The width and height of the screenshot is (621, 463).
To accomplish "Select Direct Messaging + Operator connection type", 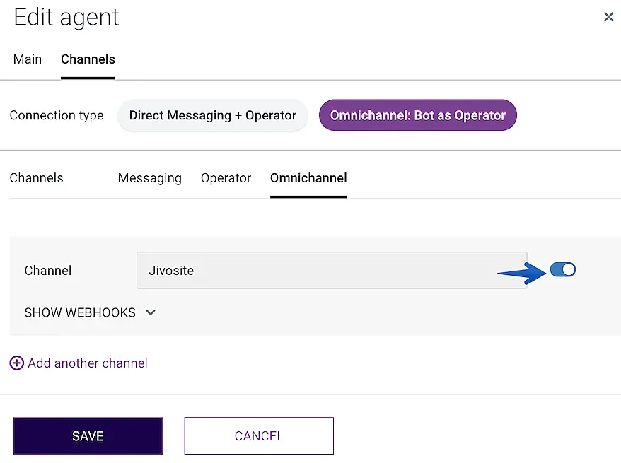I will coord(212,115).
